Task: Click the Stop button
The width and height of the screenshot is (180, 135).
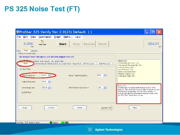Action: [x=76, y=44]
